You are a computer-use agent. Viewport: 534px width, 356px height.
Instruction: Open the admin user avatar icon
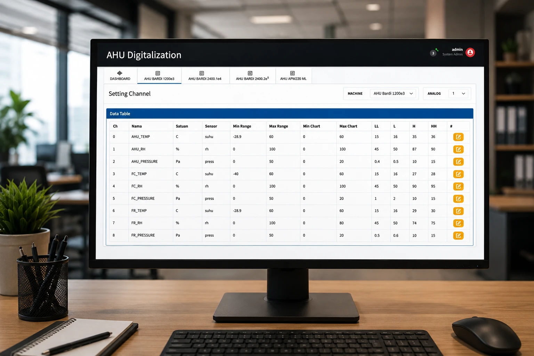click(470, 52)
